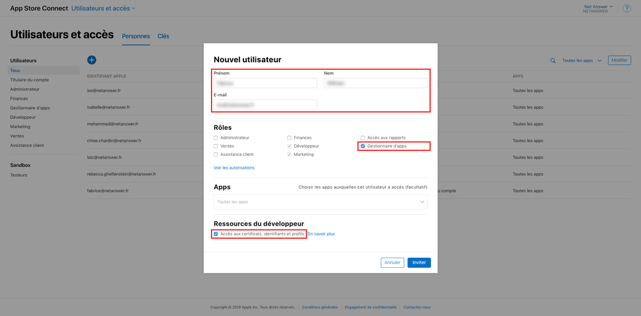Filter users by Administrateur in the sidebar
Image resolution: width=641 pixels, height=316 pixels.
pyautogui.click(x=25, y=89)
